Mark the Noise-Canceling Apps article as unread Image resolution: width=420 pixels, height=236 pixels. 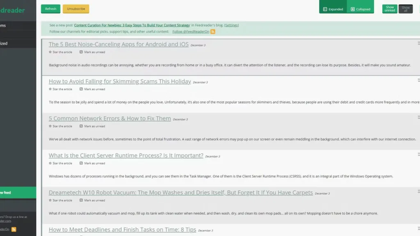(x=92, y=52)
